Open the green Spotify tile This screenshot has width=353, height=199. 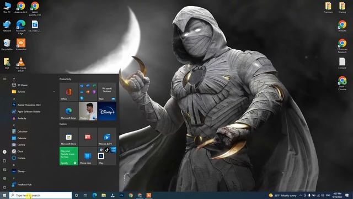[68, 156]
